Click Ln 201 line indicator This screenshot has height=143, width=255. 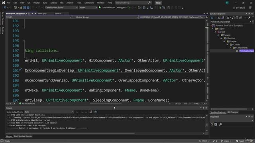click(178, 103)
